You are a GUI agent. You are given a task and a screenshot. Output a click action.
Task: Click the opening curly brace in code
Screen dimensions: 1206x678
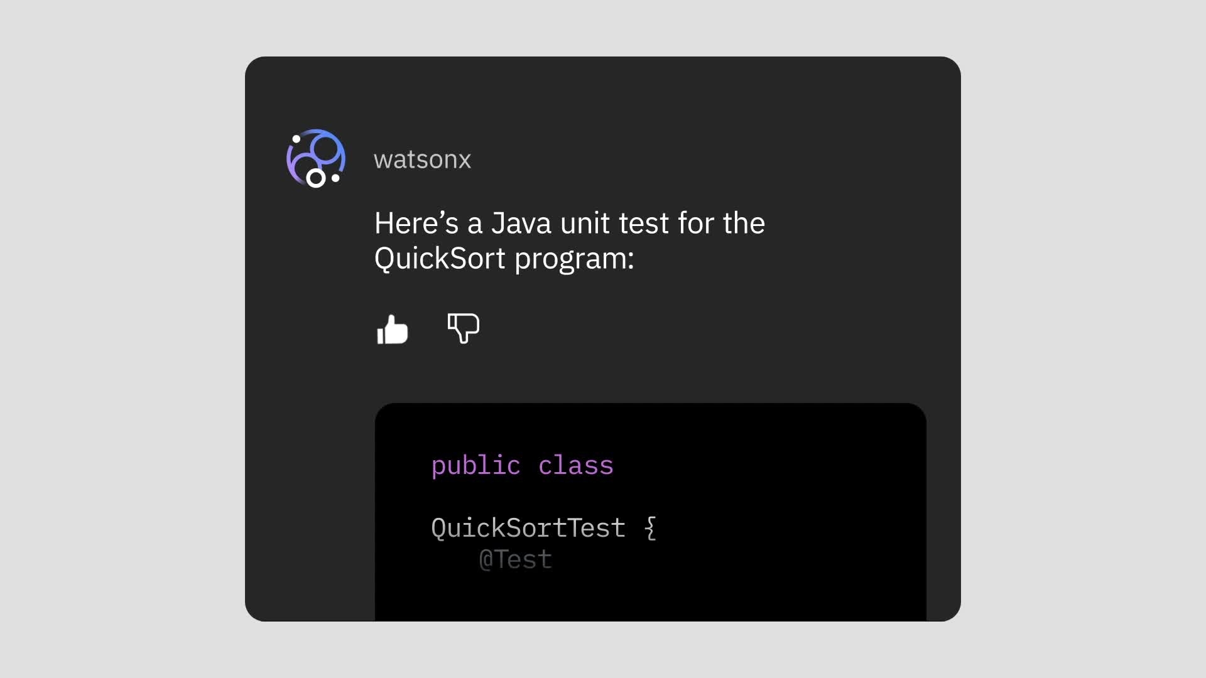coord(651,528)
